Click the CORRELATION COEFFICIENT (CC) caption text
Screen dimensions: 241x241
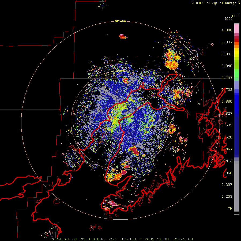coord(84,239)
